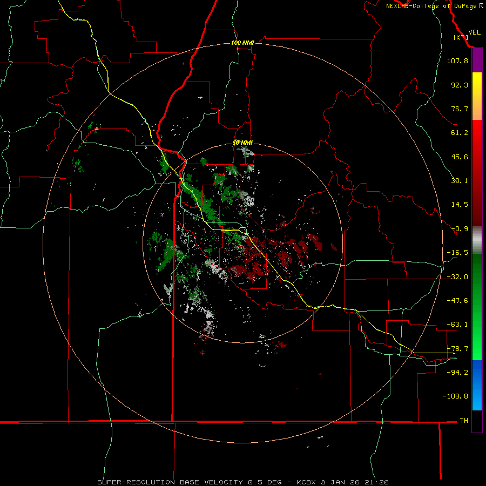486x486 pixels.
Task: Click the Super-Resolution Base Velocity caption
Action: coord(242,482)
